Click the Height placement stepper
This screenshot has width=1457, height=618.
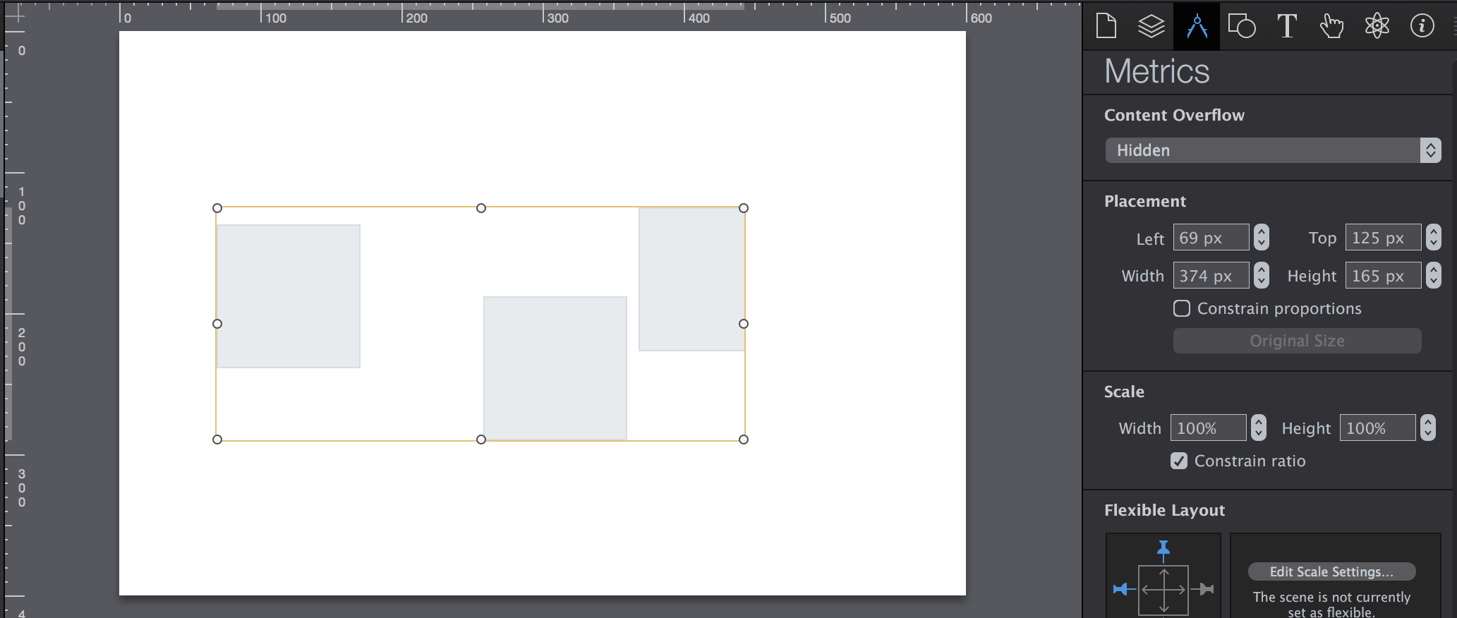pos(1433,275)
